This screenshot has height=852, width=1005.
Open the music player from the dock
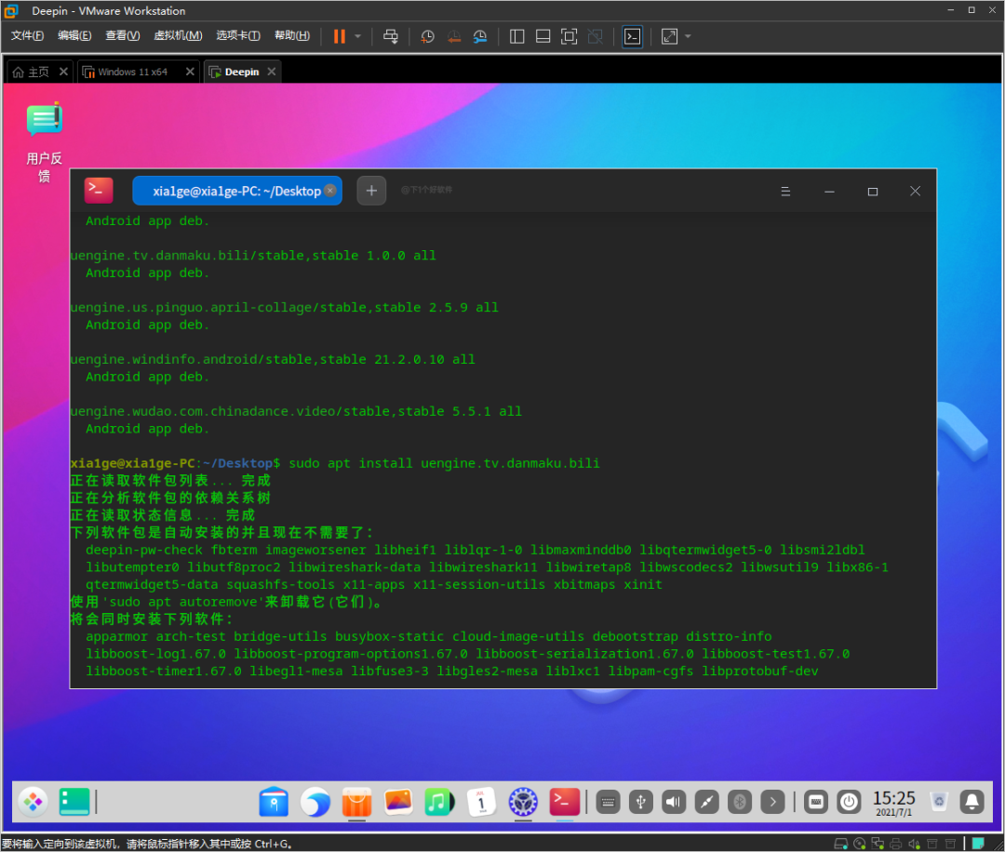click(x=438, y=801)
